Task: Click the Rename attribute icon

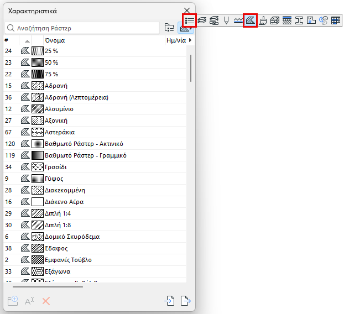Action: point(29,301)
